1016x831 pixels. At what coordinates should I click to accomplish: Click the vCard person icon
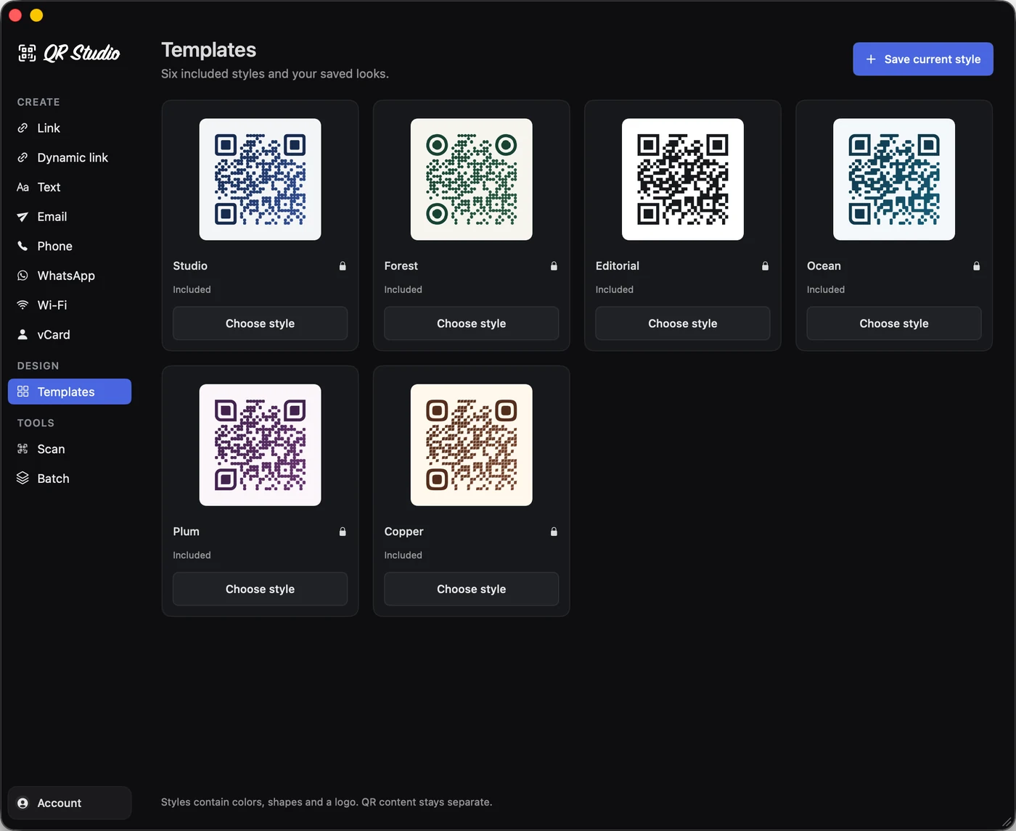click(22, 334)
